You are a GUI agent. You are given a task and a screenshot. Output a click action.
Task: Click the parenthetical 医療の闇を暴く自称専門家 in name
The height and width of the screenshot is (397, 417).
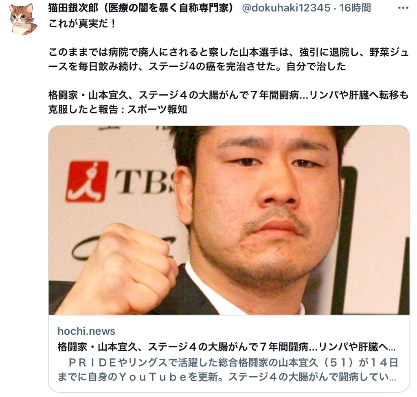click(167, 8)
